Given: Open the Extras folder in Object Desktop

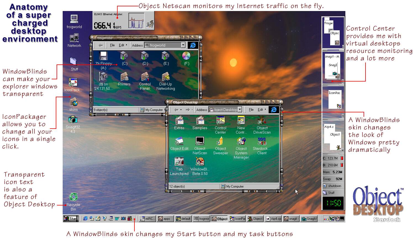Looking at the screenshot, I should point(179,123).
